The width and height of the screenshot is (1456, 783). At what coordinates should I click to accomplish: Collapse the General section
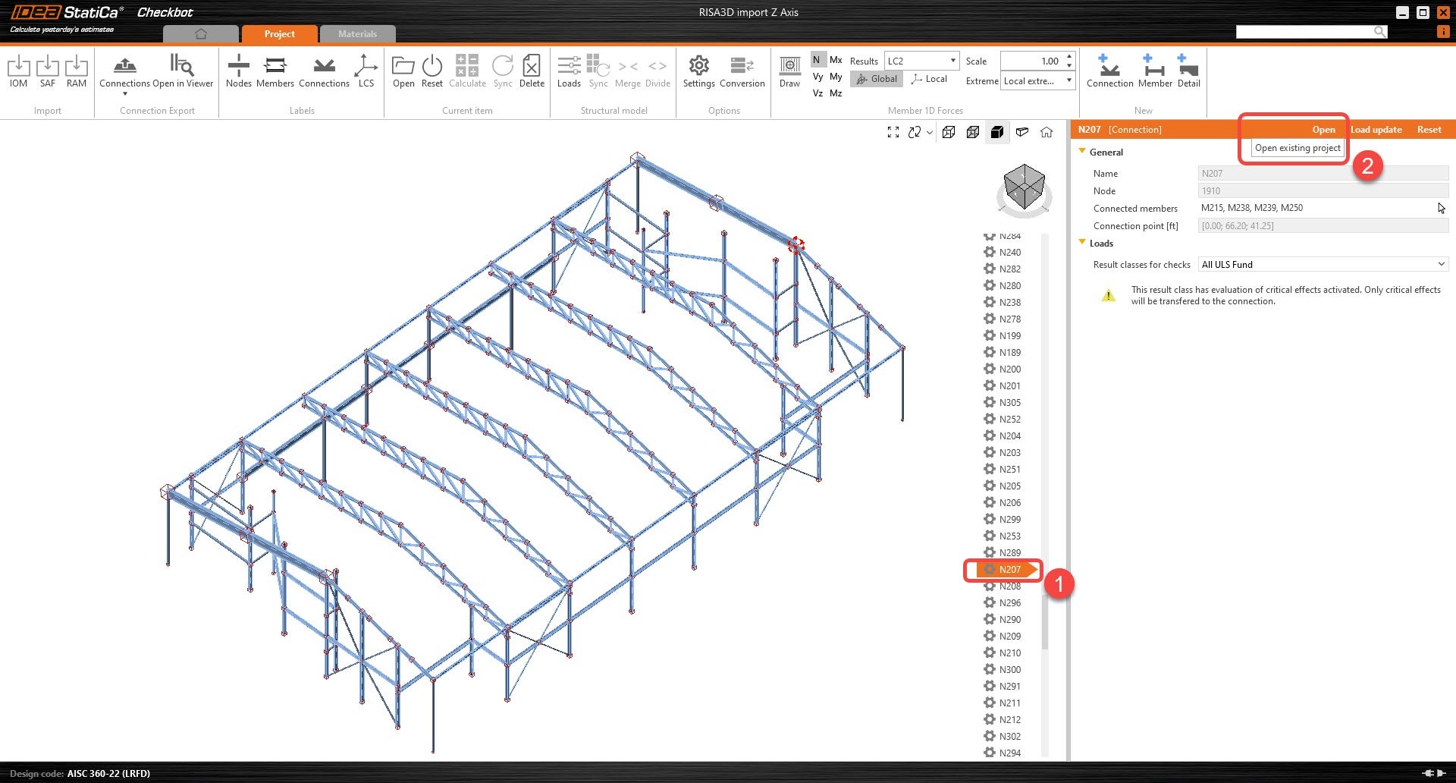1083,152
